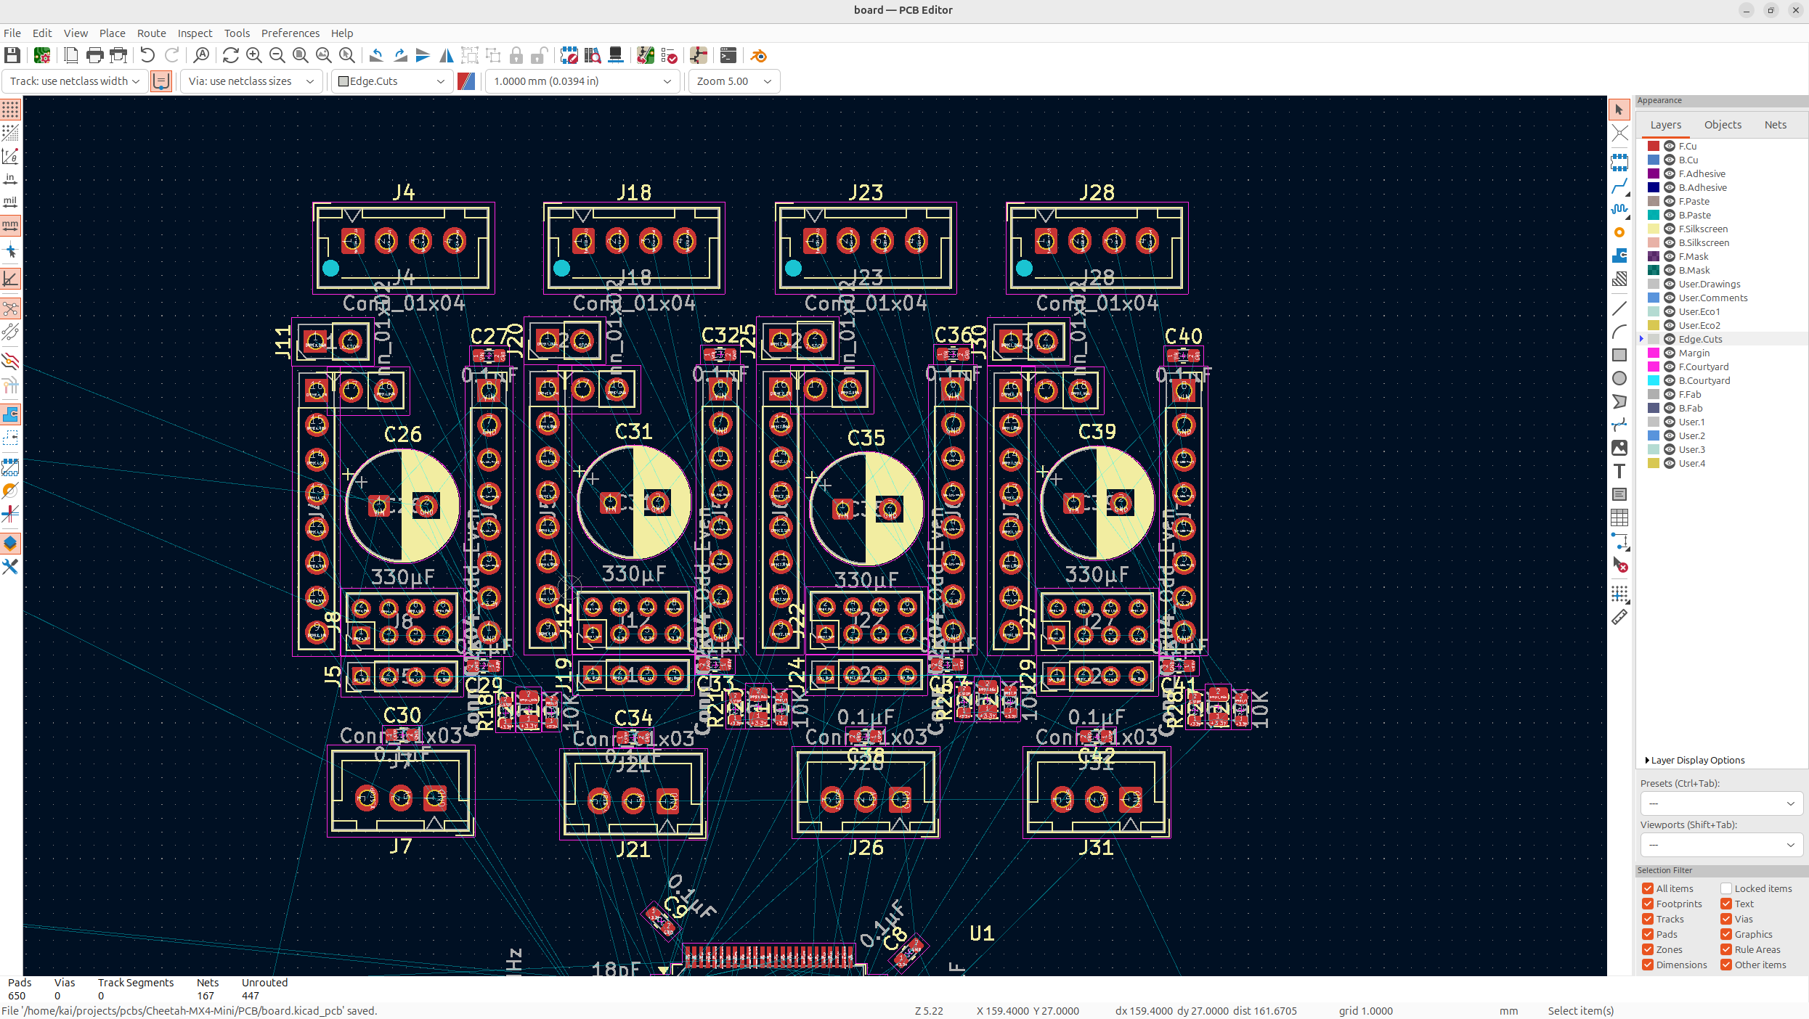Image resolution: width=1809 pixels, height=1019 pixels.
Task: Click the Save board icon
Action: [12, 55]
